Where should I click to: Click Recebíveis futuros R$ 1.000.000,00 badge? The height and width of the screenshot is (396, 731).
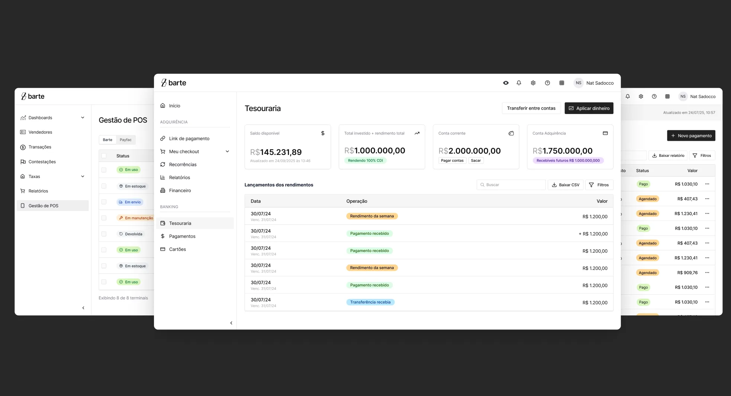click(568, 160)
